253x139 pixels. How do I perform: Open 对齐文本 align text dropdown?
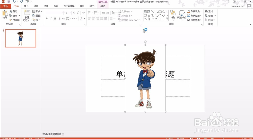[125, 16]
